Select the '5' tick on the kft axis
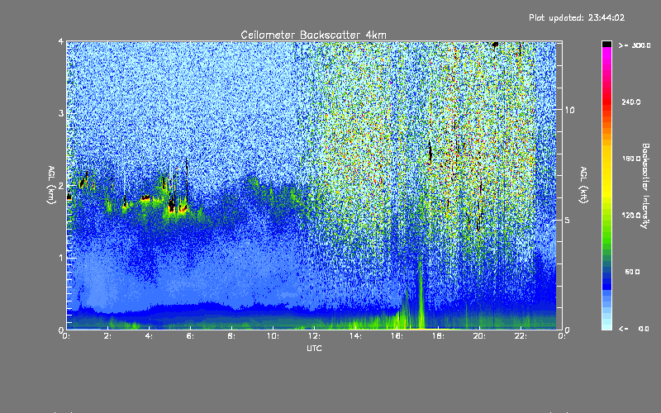Screen dimensions: 661x413 568,221
